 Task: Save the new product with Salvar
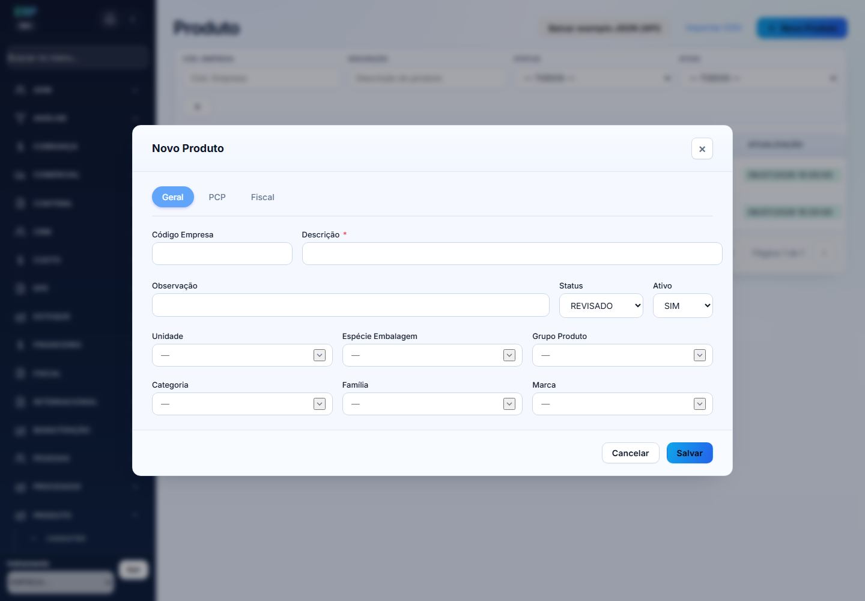point(690,453)
